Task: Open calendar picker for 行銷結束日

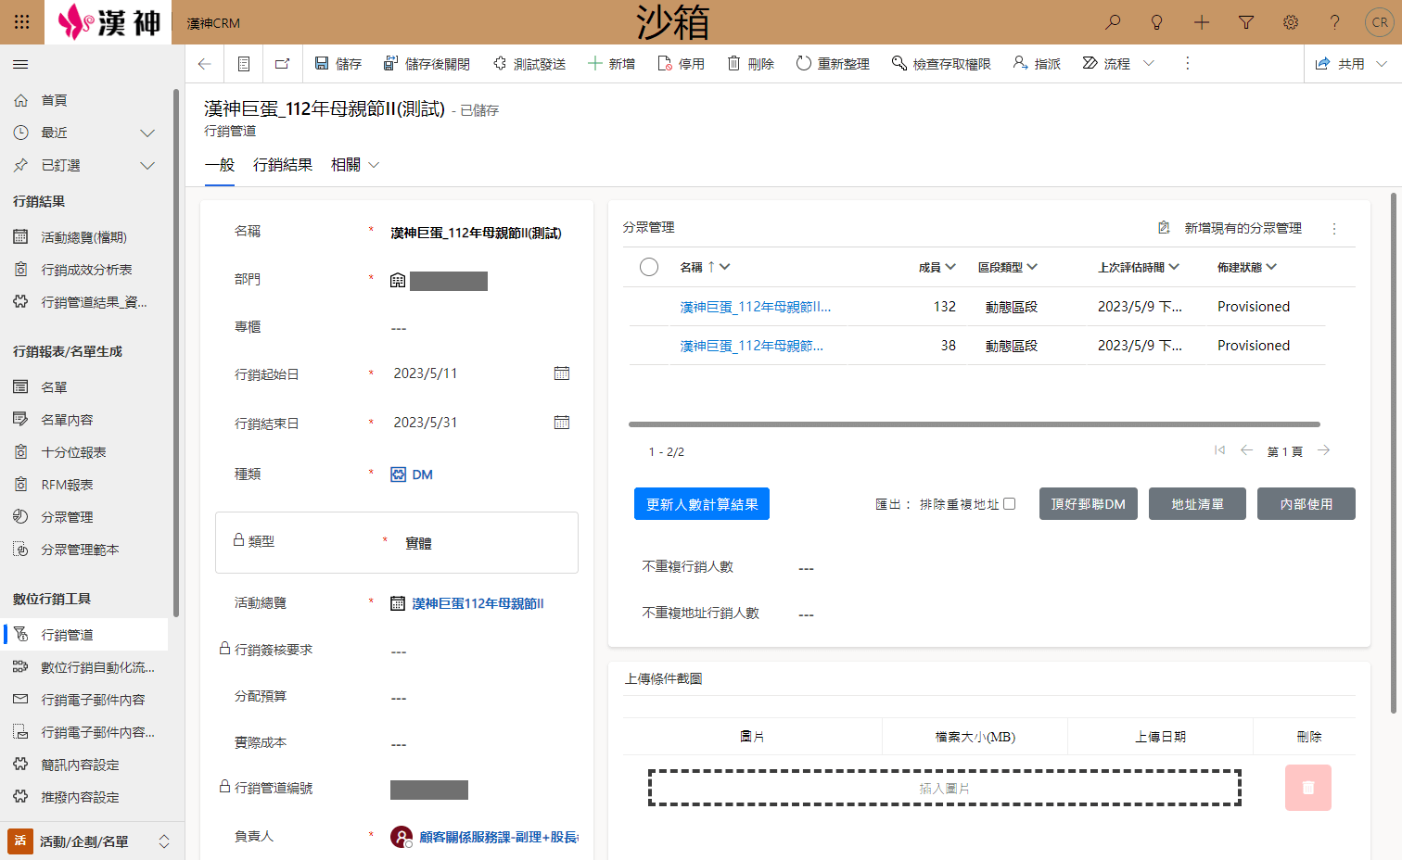Action: (562, 423)
